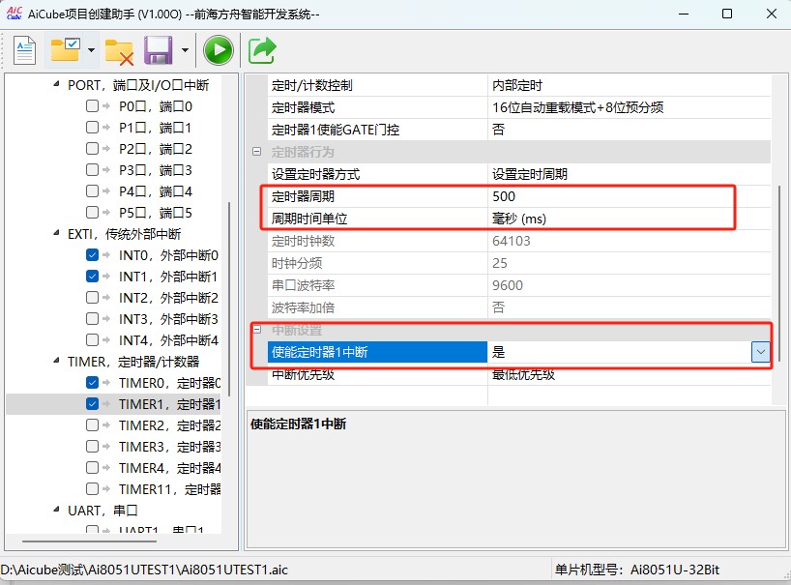The height and width of the screenshot is (585, 791).
Task: Edit the 定时器周期 value 500
Action: [x=630, y=196]
